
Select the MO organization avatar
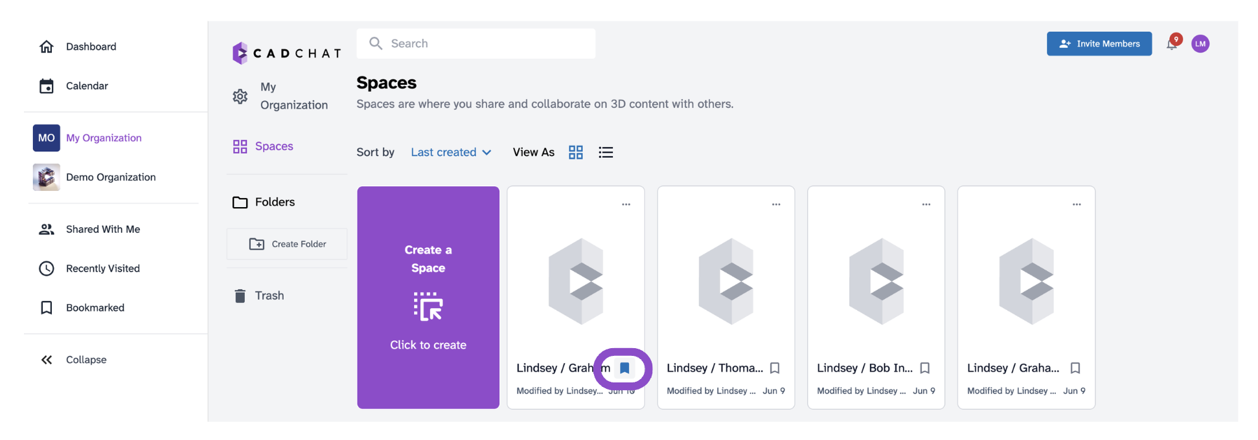point(47,138)
